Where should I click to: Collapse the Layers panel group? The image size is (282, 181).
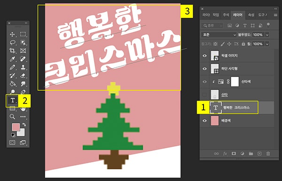275,8
